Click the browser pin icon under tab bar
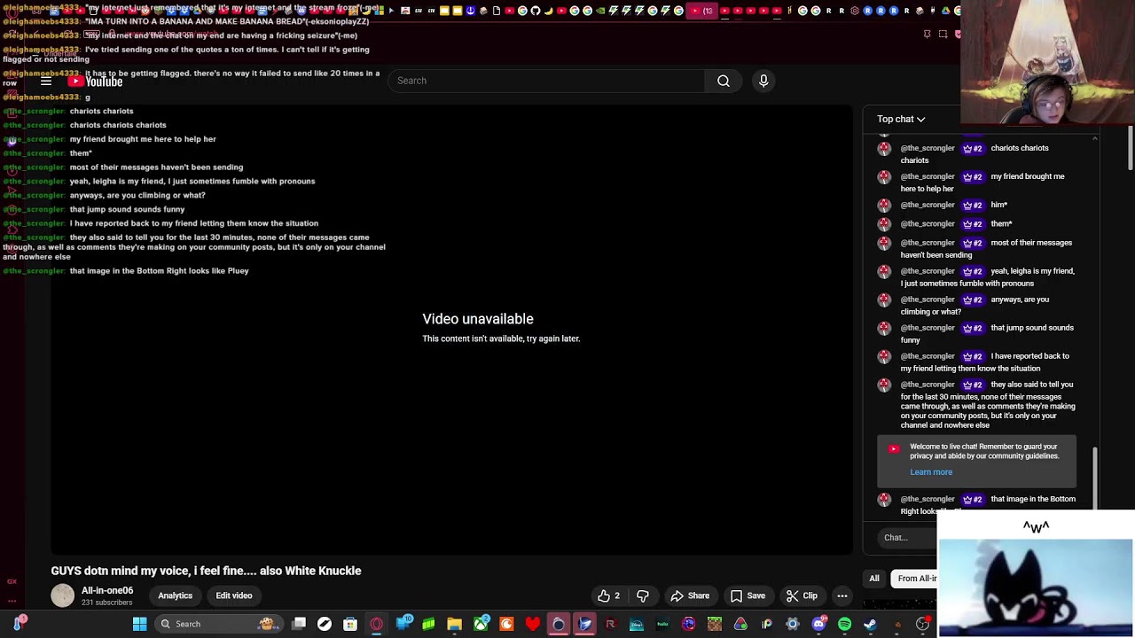 927,35
